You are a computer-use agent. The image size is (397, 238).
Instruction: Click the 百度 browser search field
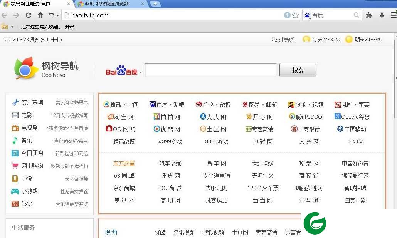332,15
